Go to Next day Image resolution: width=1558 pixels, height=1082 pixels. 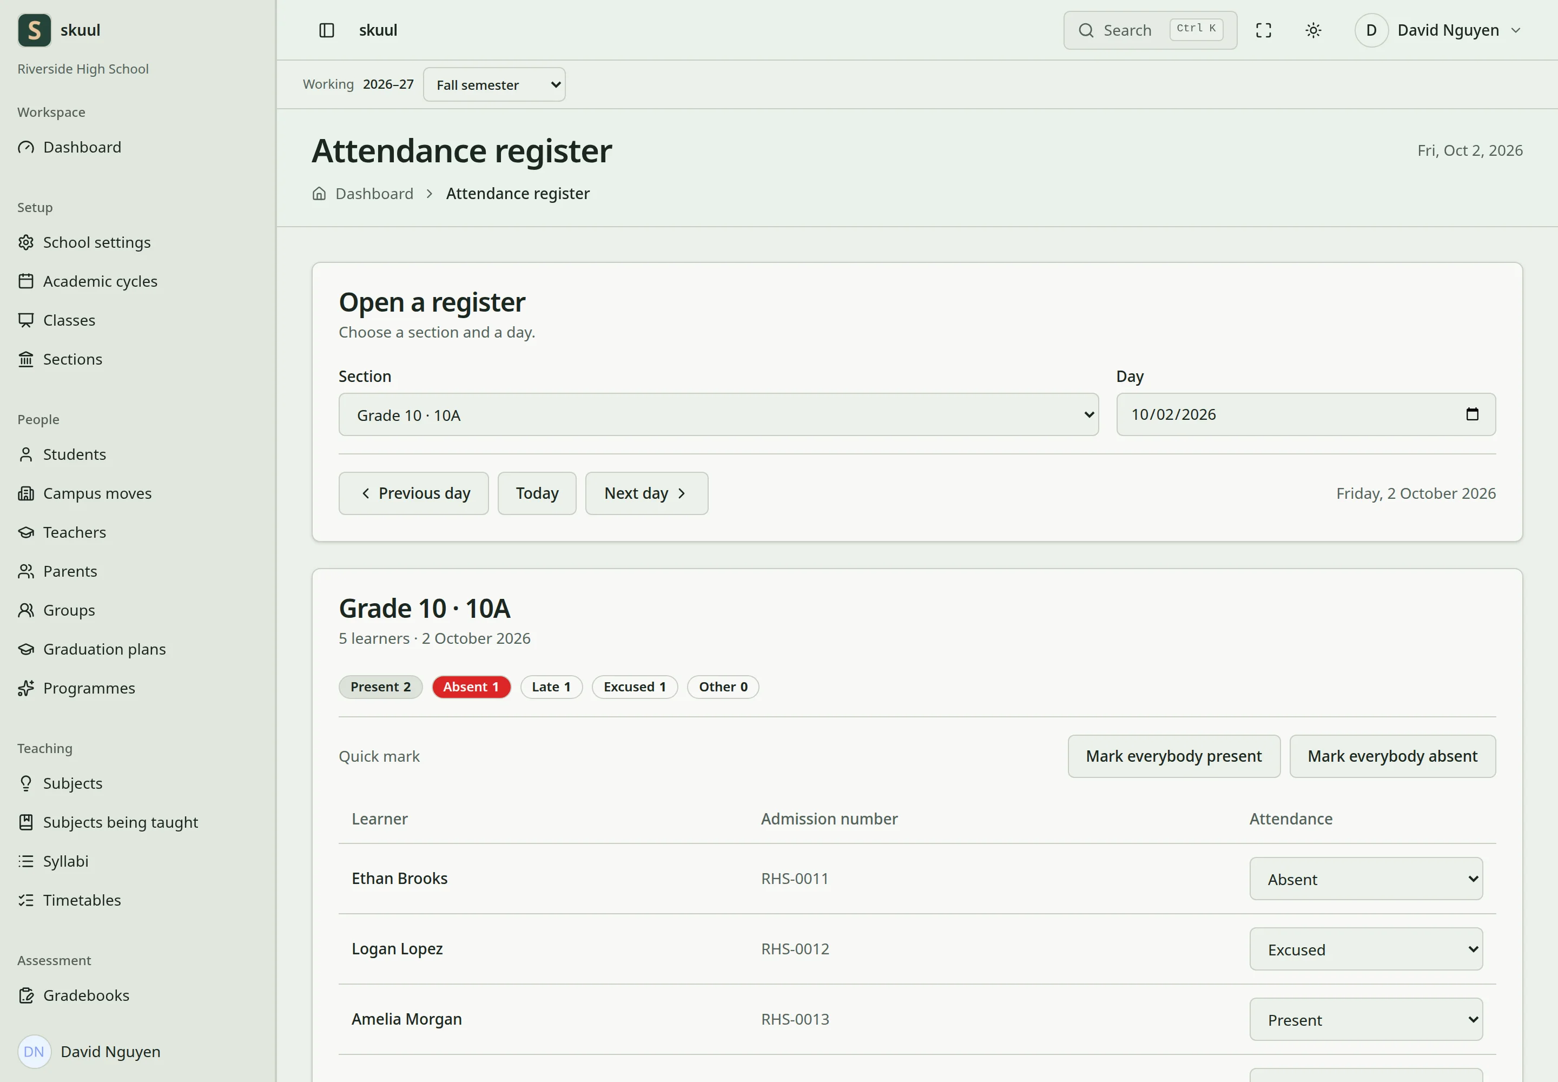pyautogui.click(x=647, y=493)
